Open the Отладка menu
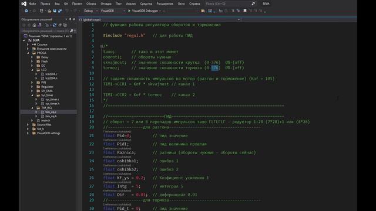Viewport: 376px width, 211px height. (106, 4)
